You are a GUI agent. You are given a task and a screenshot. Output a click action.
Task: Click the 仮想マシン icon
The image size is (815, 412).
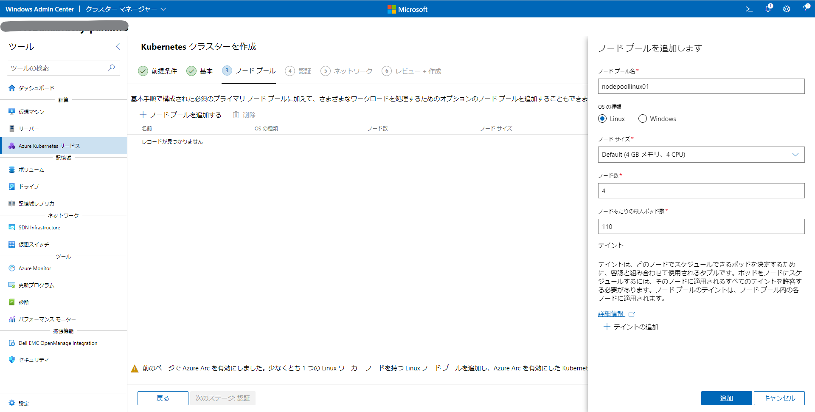[12, 112]
